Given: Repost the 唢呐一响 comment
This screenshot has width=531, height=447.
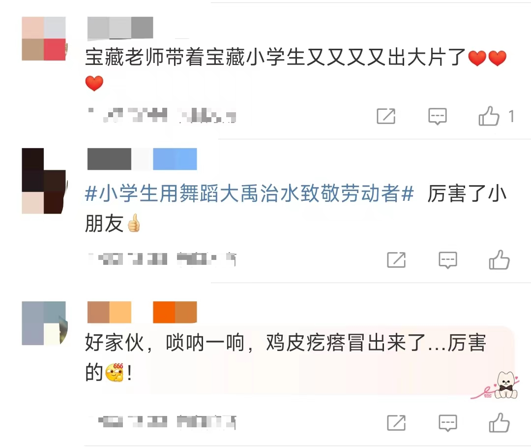Looking at the screenshot, I should click(396, 422).
